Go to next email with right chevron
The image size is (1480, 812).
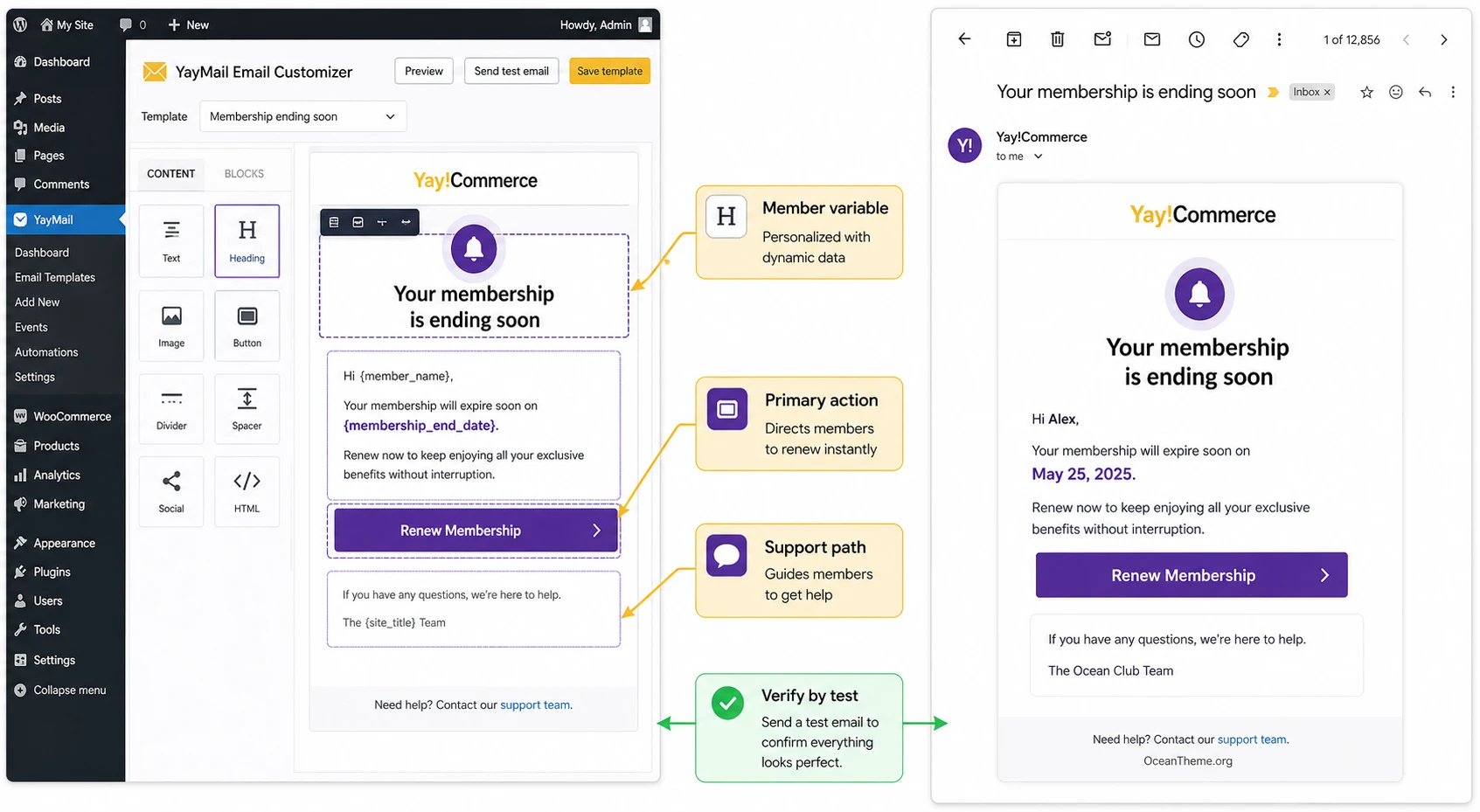tap(1443, 39)
